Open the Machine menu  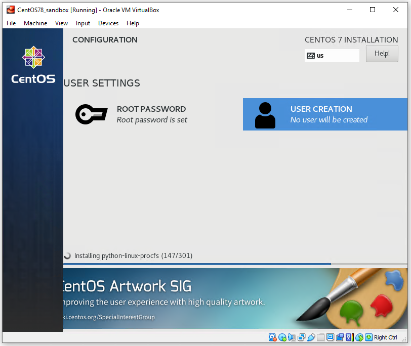pos(35,23)
